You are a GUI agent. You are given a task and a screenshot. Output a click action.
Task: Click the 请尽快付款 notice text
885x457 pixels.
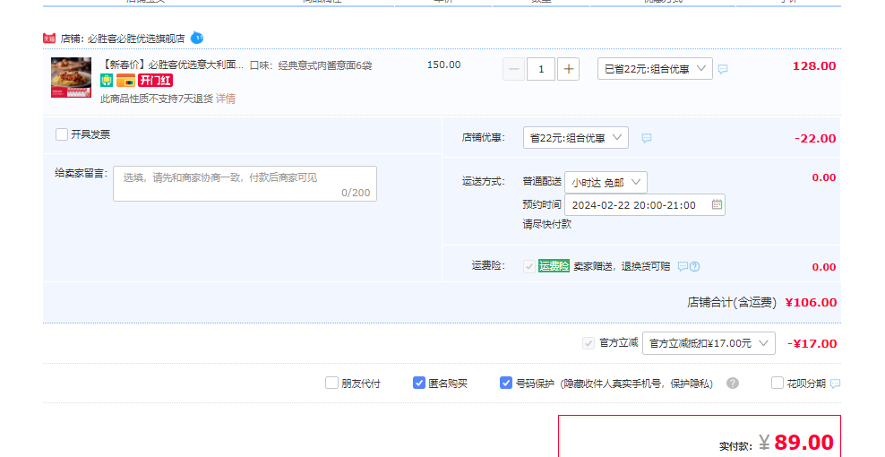coord(547,224)
